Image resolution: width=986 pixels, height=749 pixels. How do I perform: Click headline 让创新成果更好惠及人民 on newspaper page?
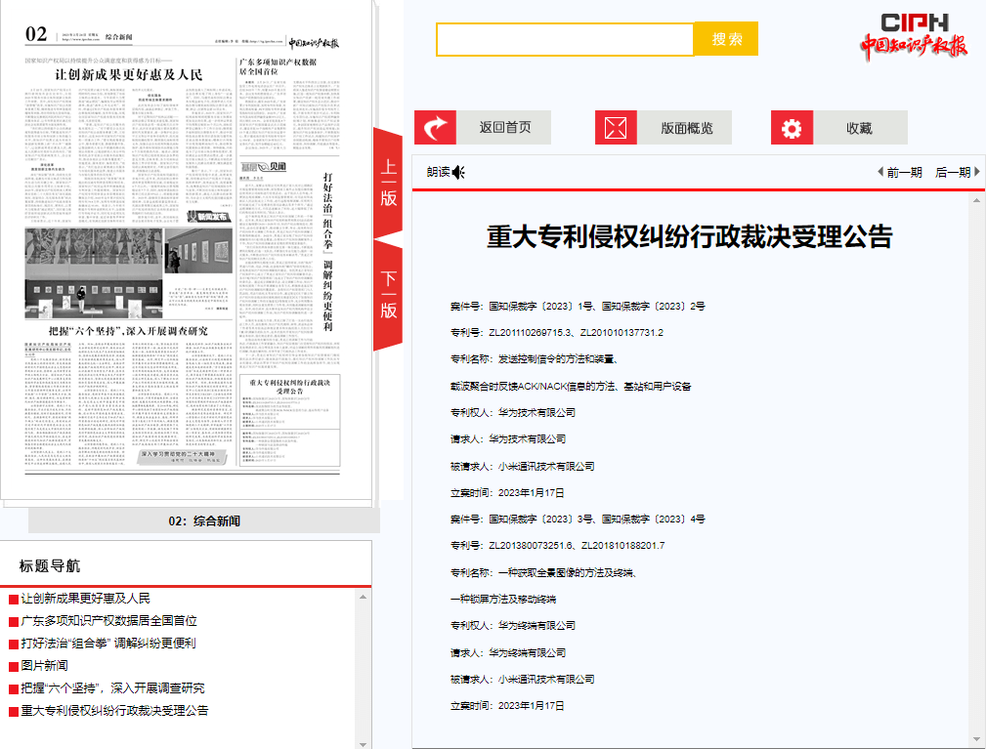[x=129, y=75]
